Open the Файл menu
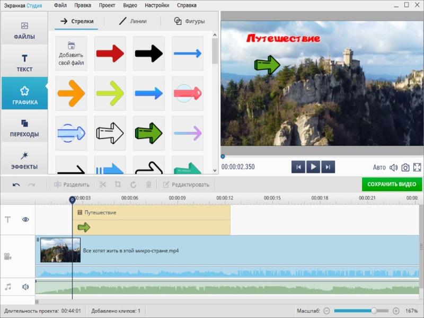The height and width of the screenshot is (318, 424). click(x=60, y=5)
